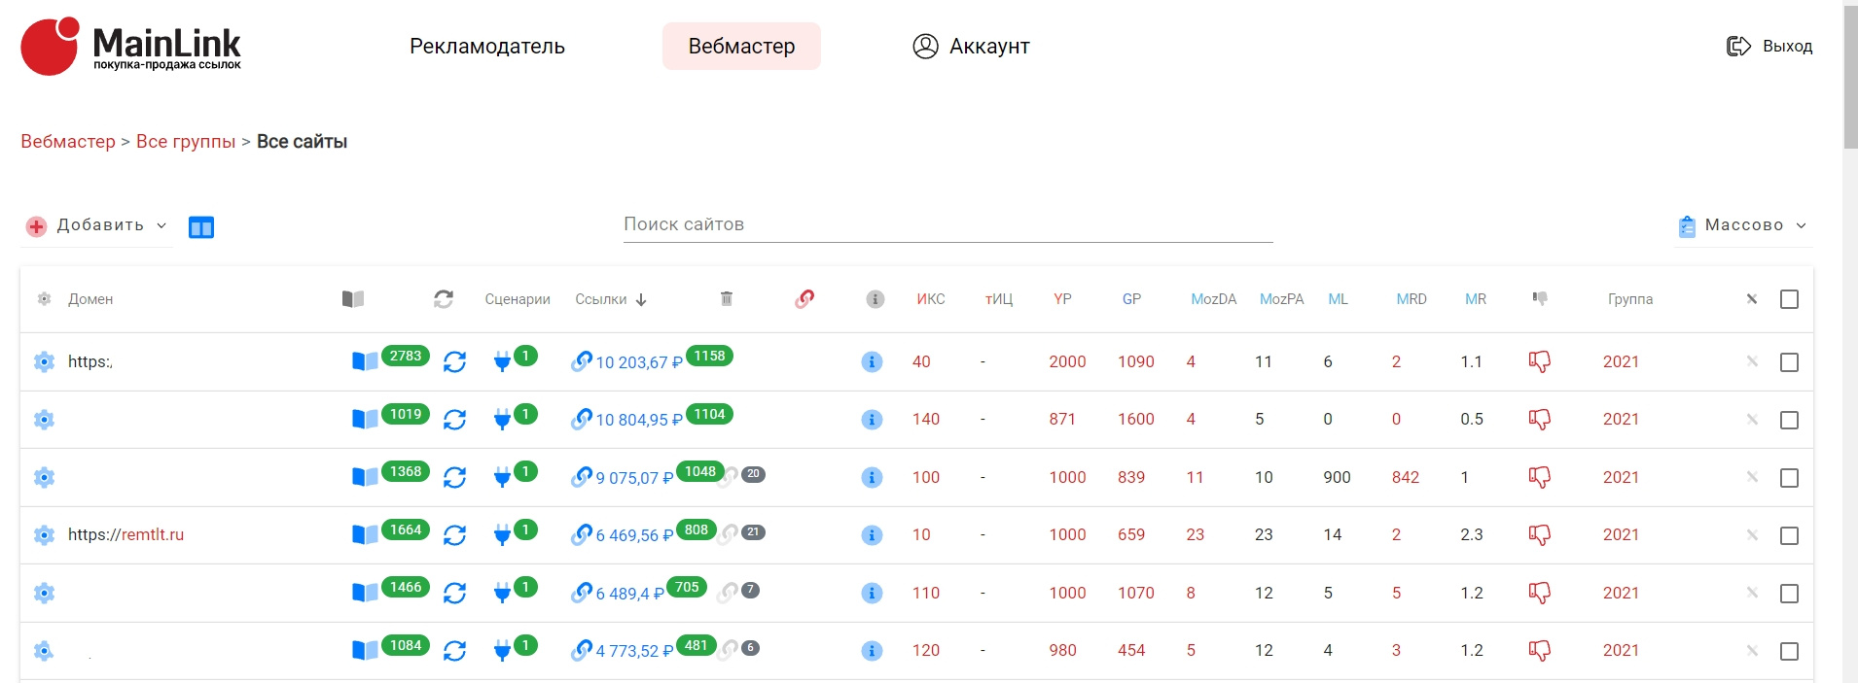Toggle the select-all checkbox in header

point(1789,299)
